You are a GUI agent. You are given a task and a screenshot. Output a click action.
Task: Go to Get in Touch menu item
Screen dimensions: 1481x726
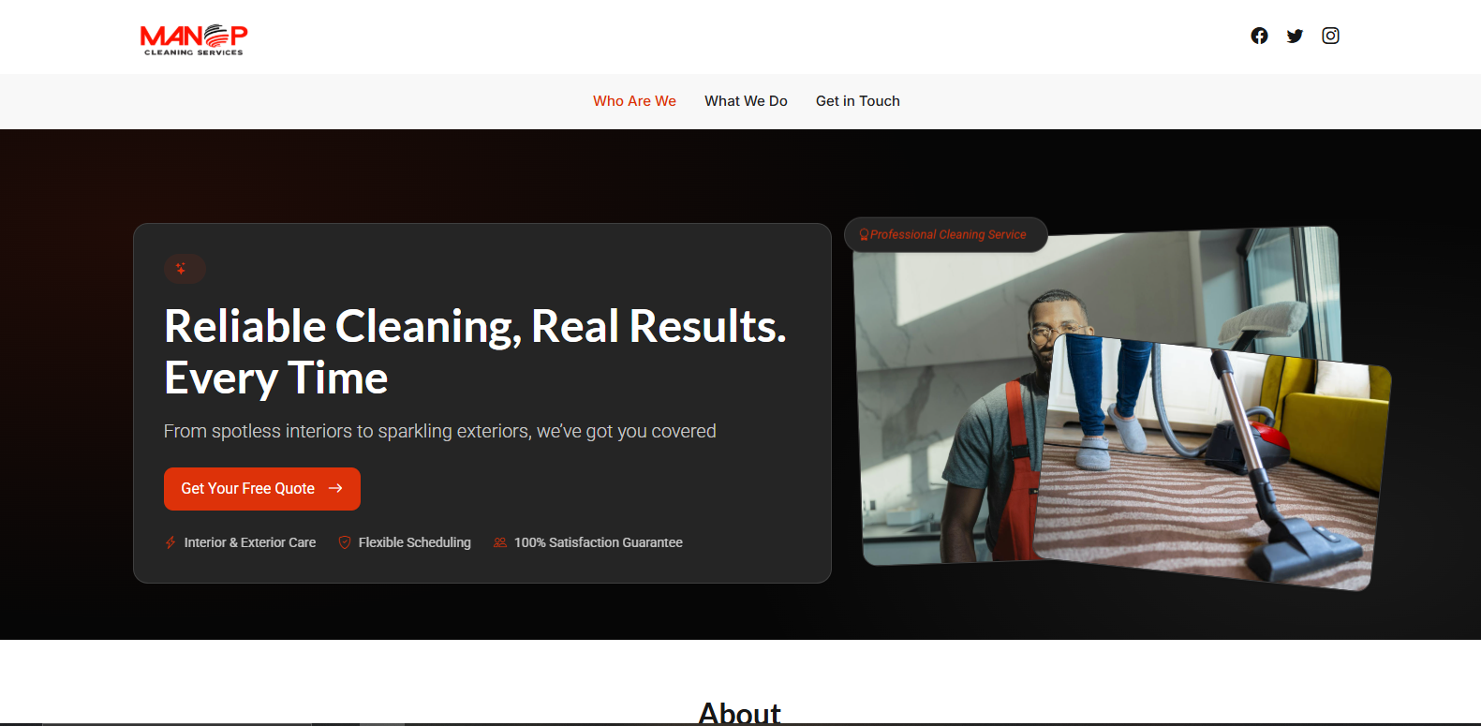tap(858, 101)
